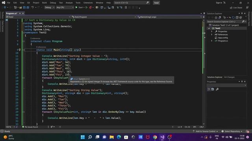This screenshot has width=252, height=141.
Task: Expand the Properties node in Solution Explorer
Action: [212, 31]
